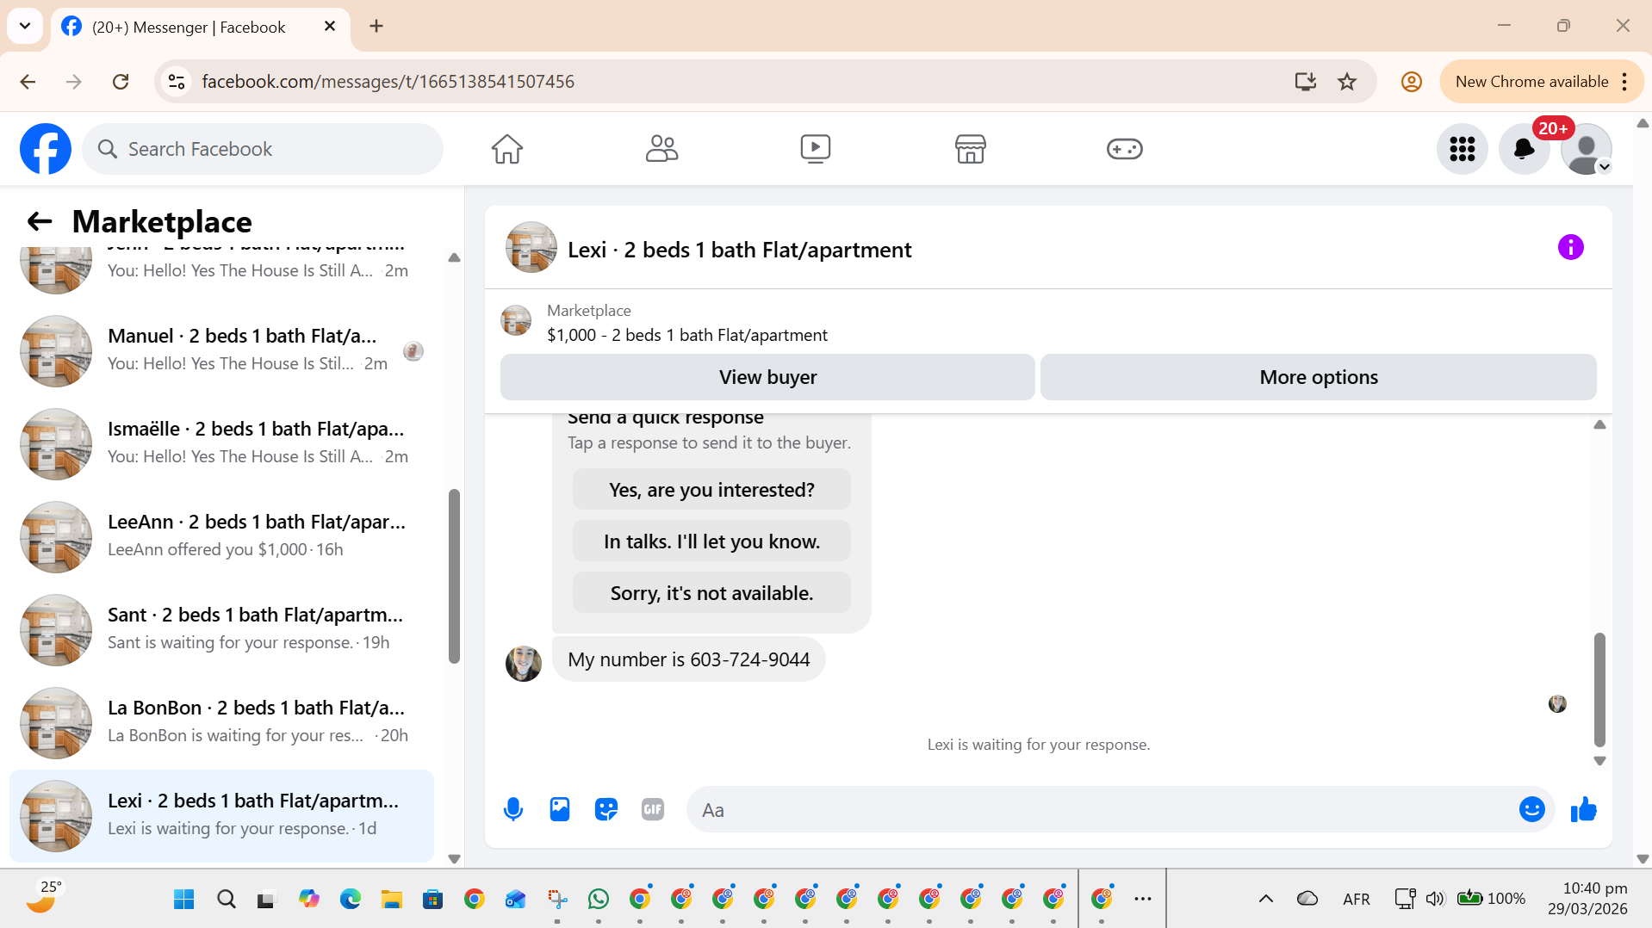The width and height of the screenshot is (1652, 928).
Task: Open the account profile menu
Action: pos(1587,149)
